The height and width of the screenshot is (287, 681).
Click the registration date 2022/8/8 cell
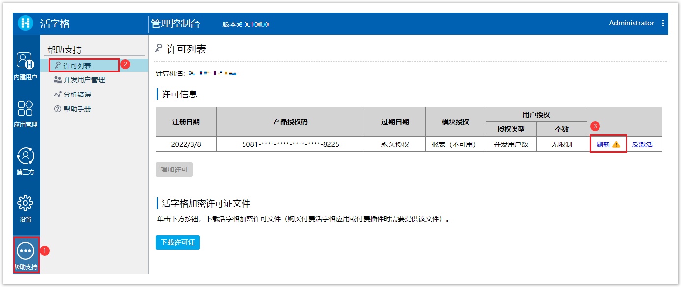pyautogui.click(x=186, y=144)
